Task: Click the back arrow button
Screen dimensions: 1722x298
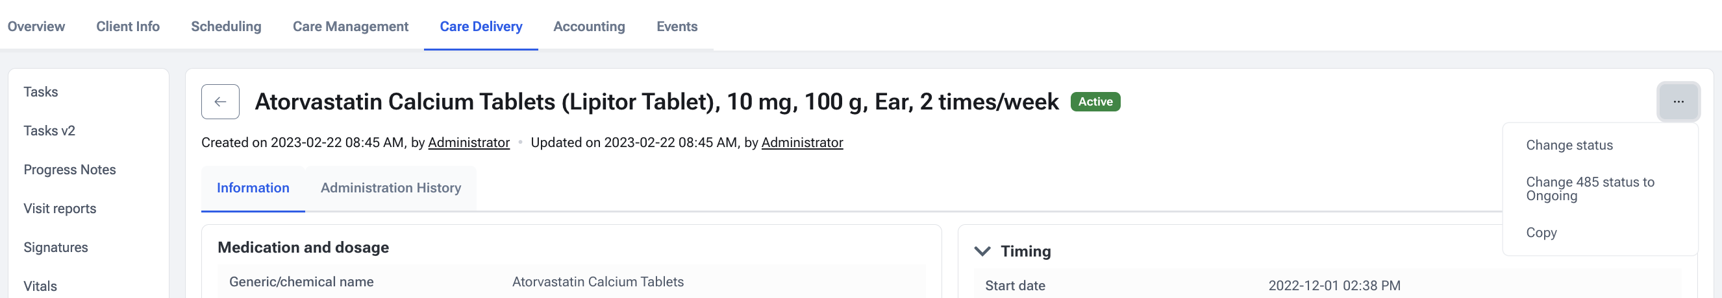Action: click(220, 102)
